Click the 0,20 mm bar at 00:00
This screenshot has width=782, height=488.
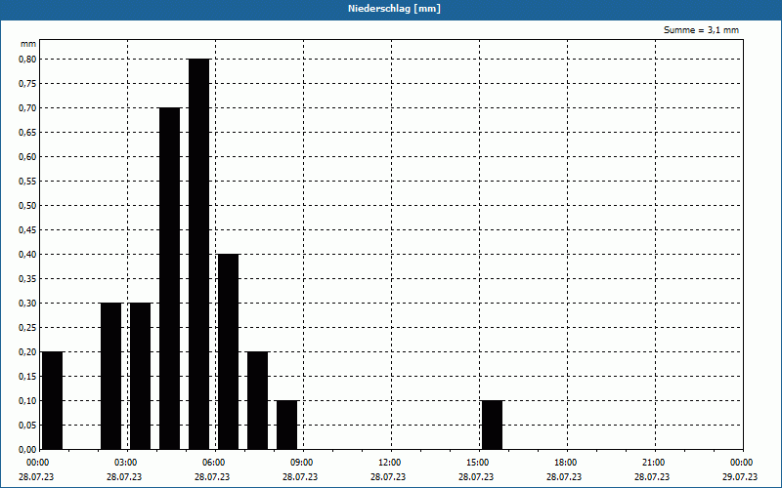53,400
